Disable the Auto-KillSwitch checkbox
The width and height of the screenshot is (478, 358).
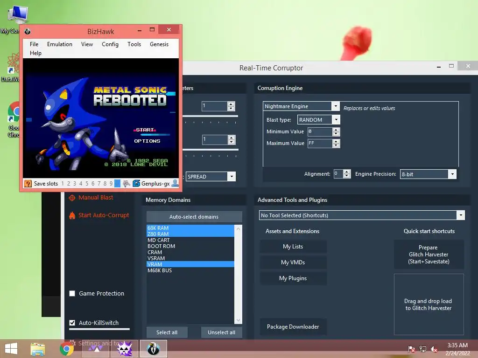(72, 323)
